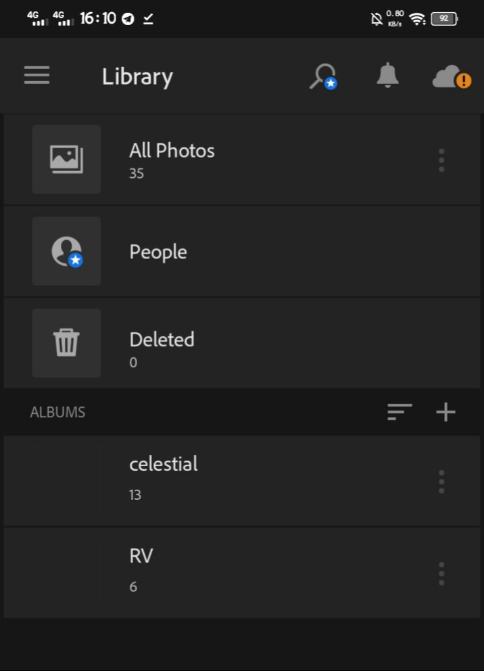Screen dimensions: 484x671
Task: Open celestial album options menu
Action: tap(441, 482)
